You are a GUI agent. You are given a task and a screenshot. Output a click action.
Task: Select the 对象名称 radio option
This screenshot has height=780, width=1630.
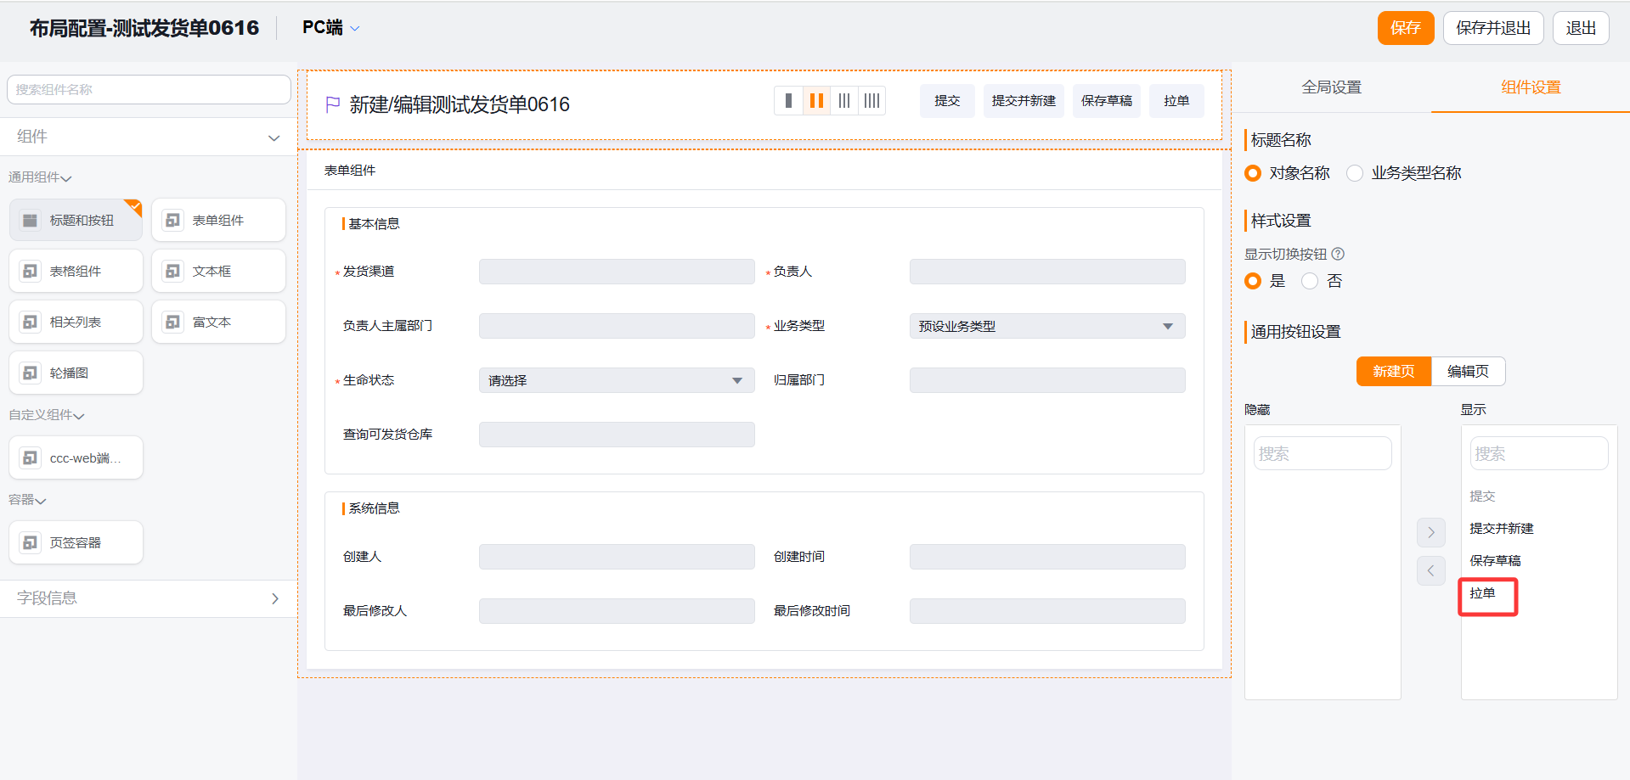click(1253, 173)
